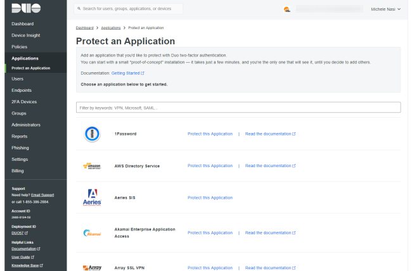Open Reports in the sidebar
Screen dimensions: 412x271
20,136
